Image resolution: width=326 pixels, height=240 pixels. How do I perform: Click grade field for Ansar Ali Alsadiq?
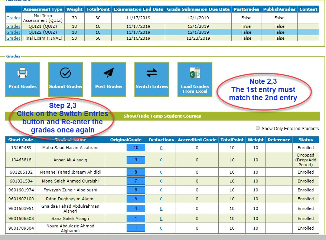click(x=136, y=160)
